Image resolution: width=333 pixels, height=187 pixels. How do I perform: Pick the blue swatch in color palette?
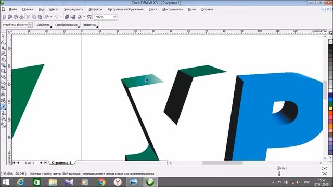(331, 100)
